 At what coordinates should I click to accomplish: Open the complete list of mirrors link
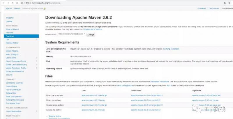pos(92,29)
